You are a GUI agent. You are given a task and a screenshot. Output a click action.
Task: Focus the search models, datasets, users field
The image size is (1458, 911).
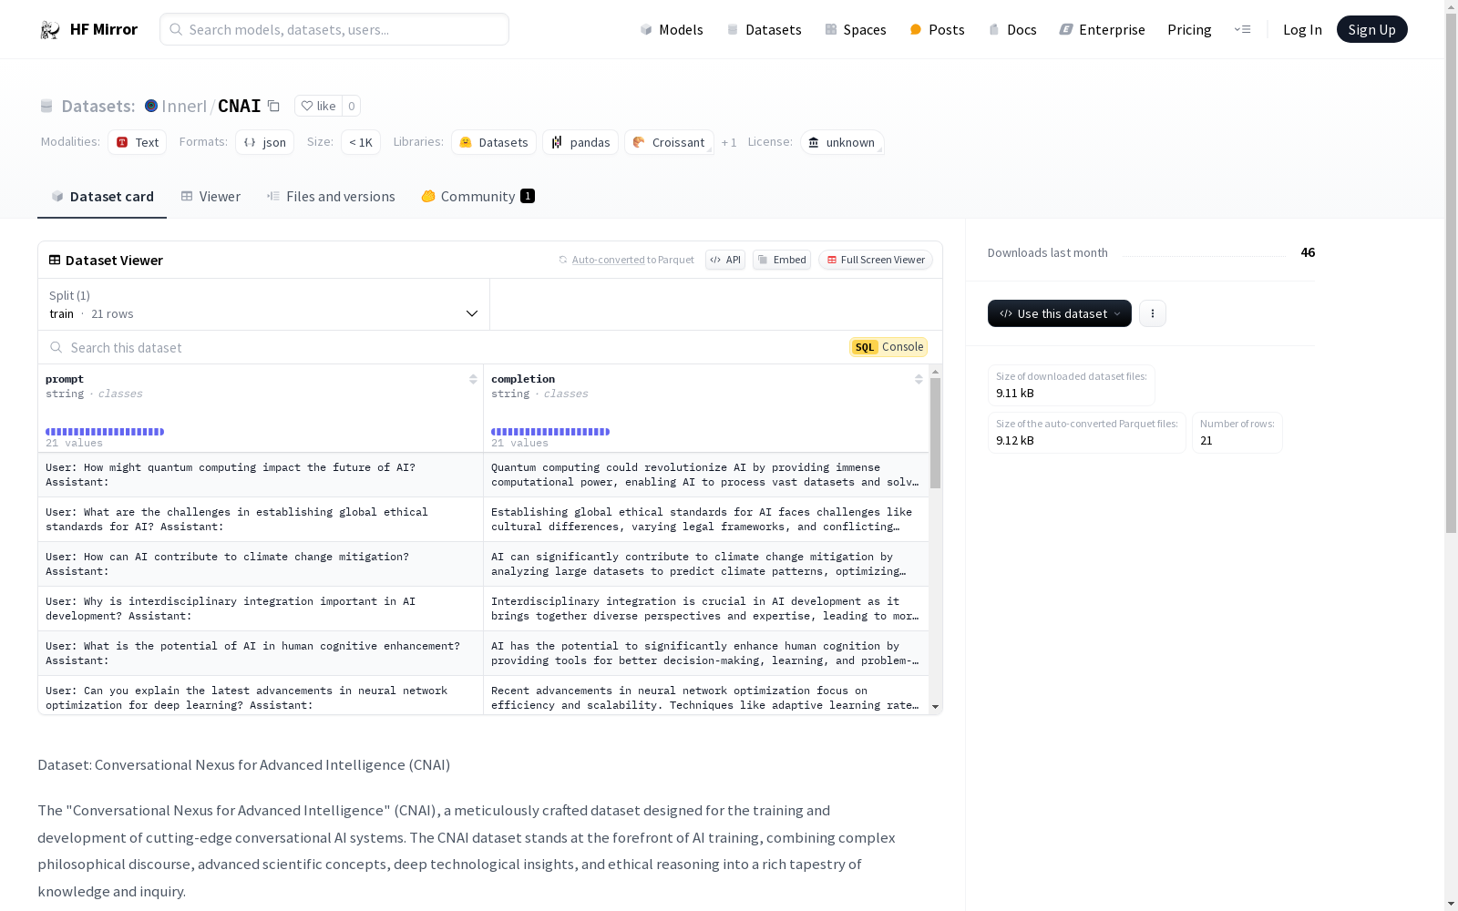click(x=334, y=29)
